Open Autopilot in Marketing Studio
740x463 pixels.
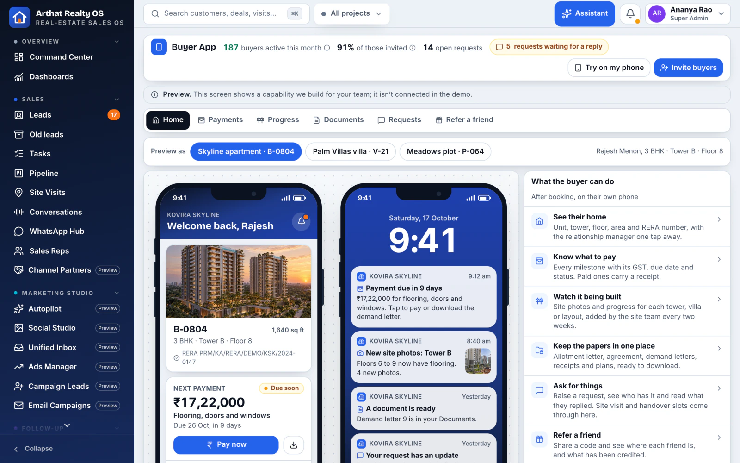pos(67,309)
